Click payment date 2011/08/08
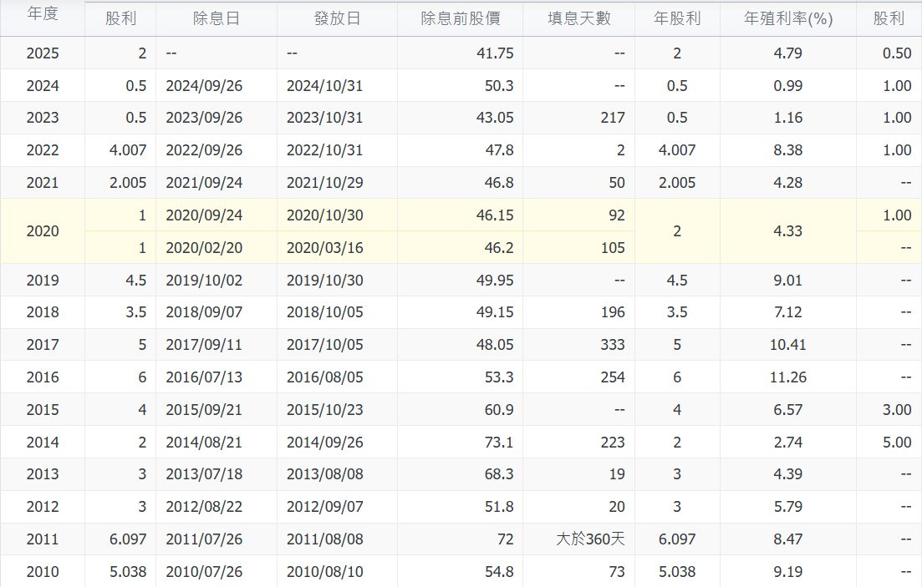This screenshot has width=922, height=587. tap(324, 539)
